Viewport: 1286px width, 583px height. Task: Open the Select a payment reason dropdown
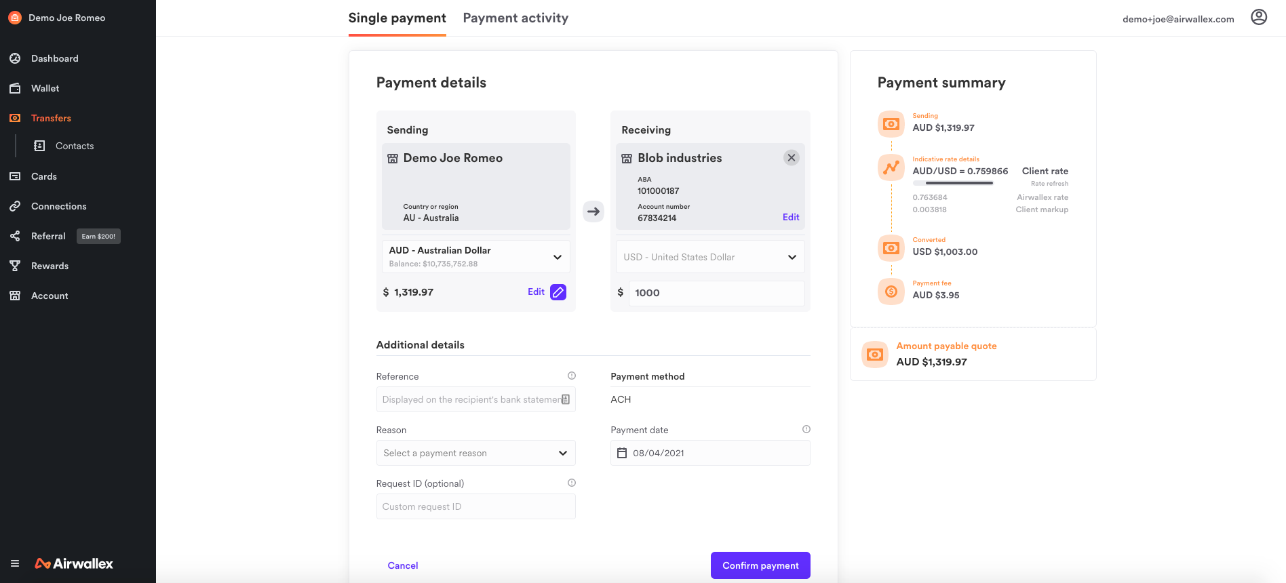coord(475,453)
